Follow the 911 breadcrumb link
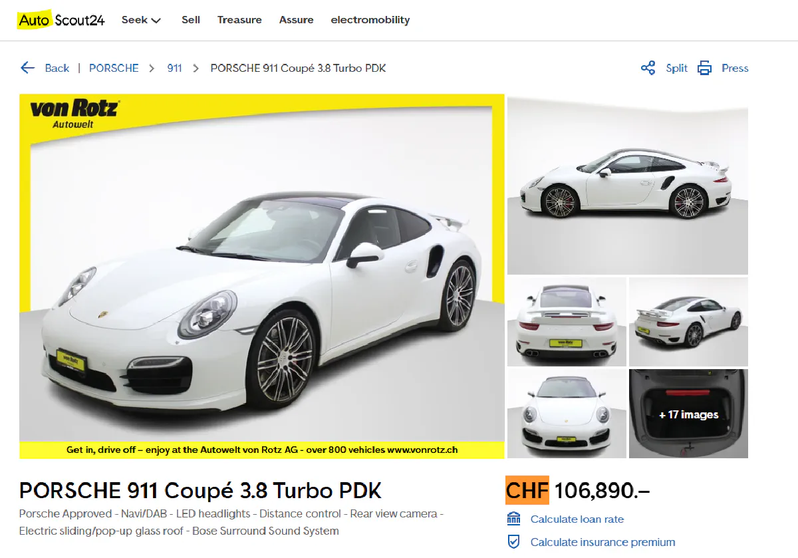Screen dimensions: 798x558 tap(174, 68)
